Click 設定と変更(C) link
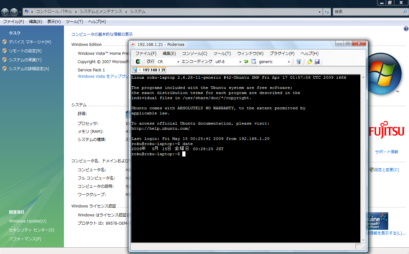 386,170
